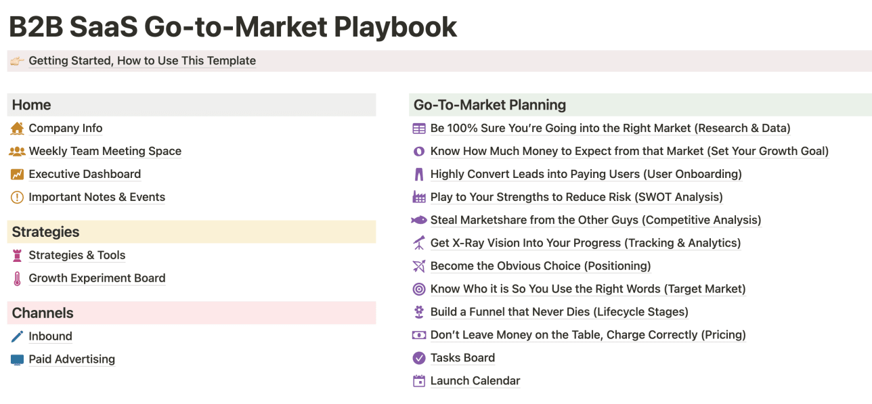Screen dimensions: 872x404
Task: Click the house icon beside Company Info
Action: [x=18, y=128]
